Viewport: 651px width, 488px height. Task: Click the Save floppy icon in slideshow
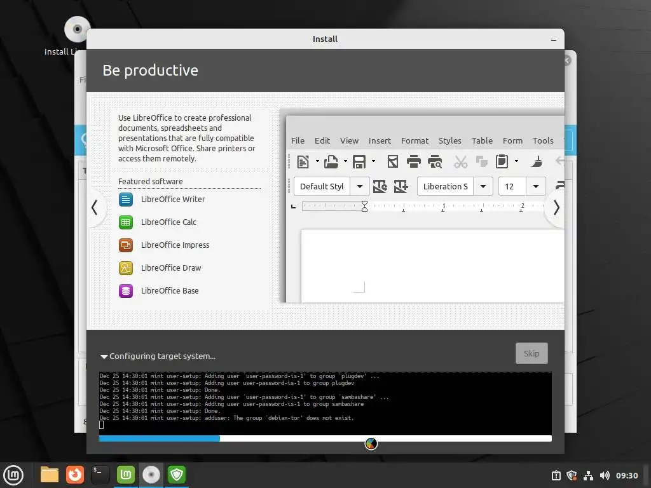pos(359,161)
